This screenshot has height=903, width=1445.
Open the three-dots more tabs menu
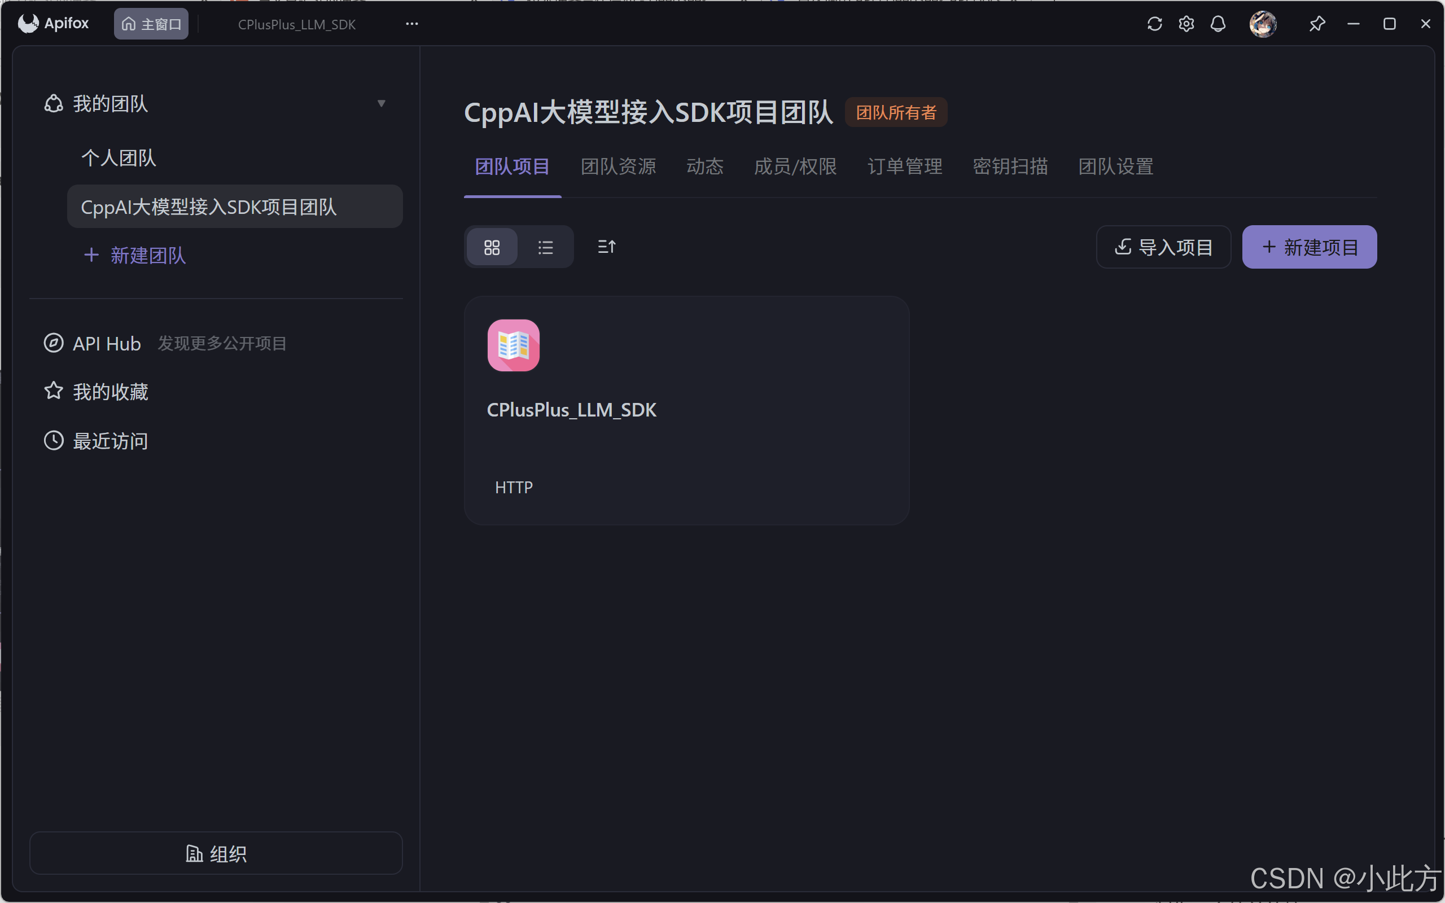point(412,24)
